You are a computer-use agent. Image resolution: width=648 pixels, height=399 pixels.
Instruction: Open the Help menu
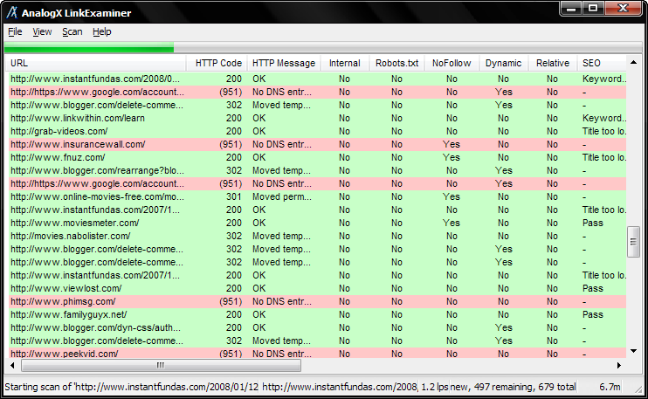(102, 31)
